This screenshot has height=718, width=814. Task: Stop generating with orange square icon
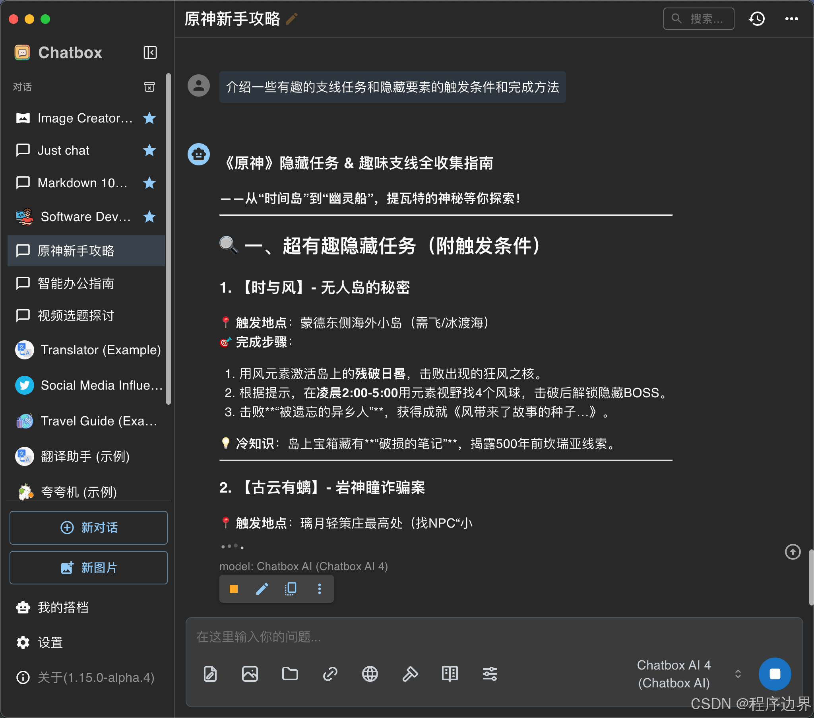click(x=234, y=588)
